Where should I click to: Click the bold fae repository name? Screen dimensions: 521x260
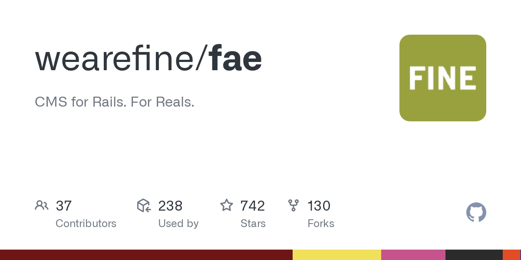coord(236,58)
